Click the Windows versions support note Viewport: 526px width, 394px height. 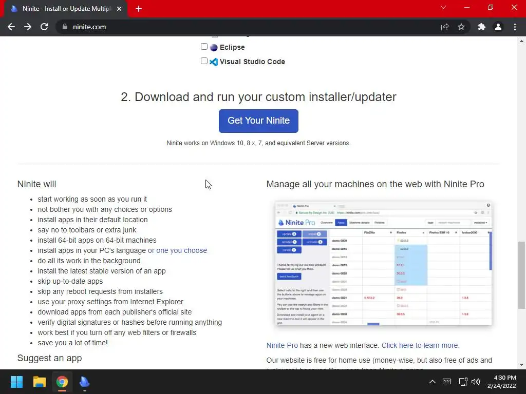point(258,143)
